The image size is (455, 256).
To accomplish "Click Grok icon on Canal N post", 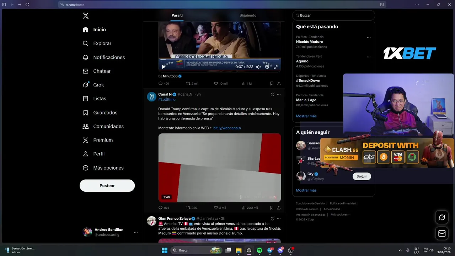I will 272,95.
